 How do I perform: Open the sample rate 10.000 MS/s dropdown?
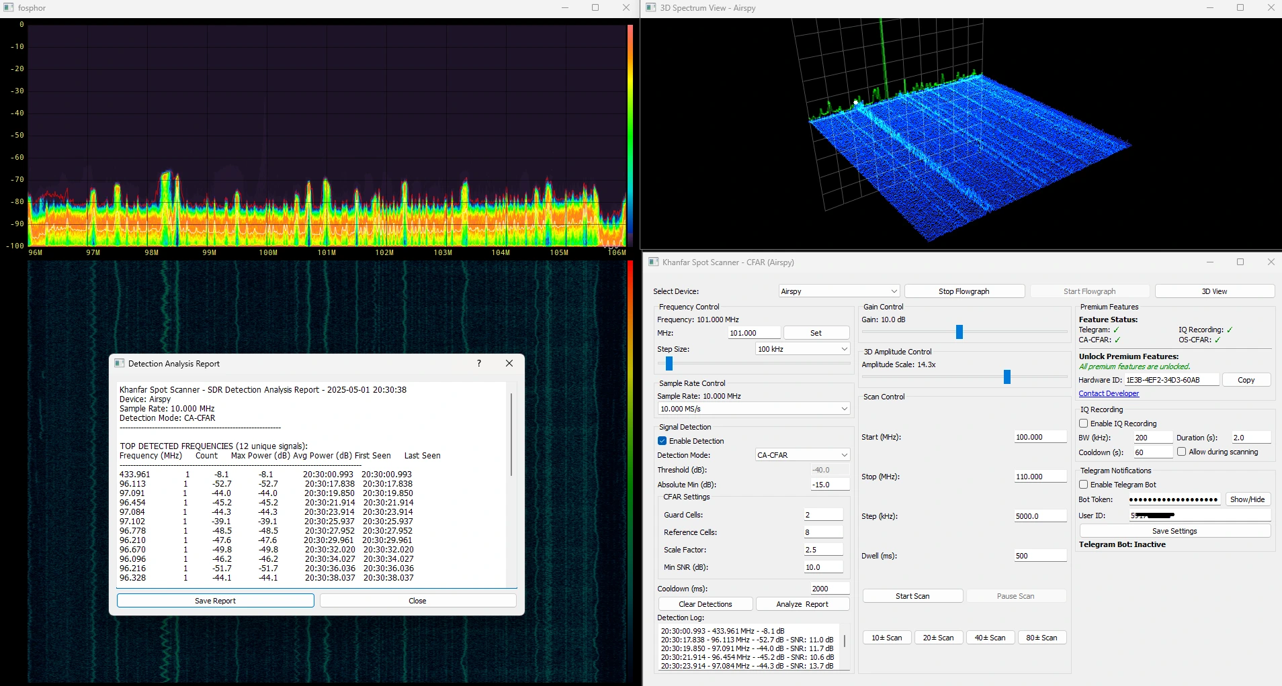click(x=754, y=409)
